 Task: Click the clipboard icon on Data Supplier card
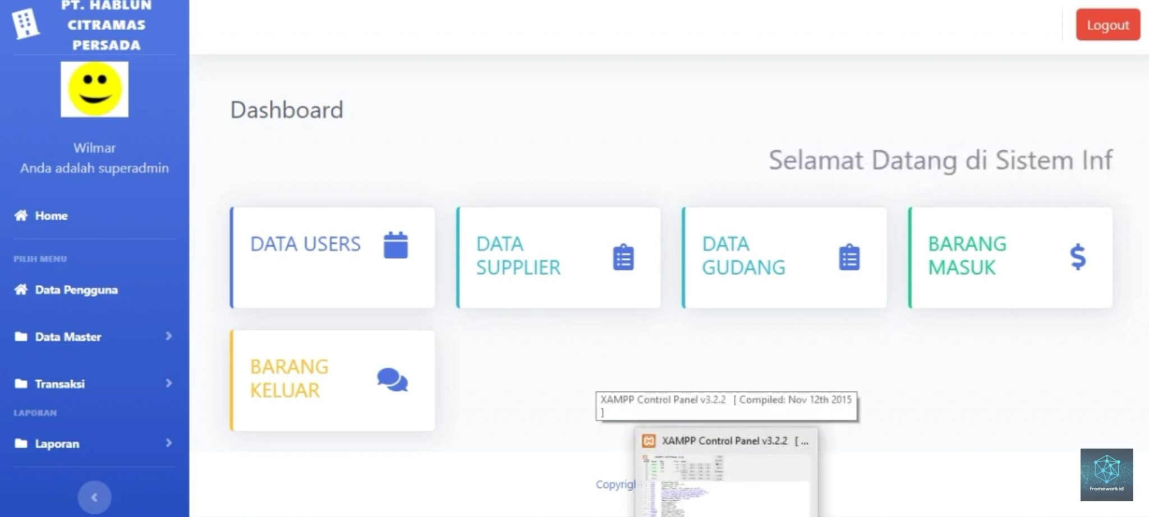pyautogui.click(x=623, y=257)
